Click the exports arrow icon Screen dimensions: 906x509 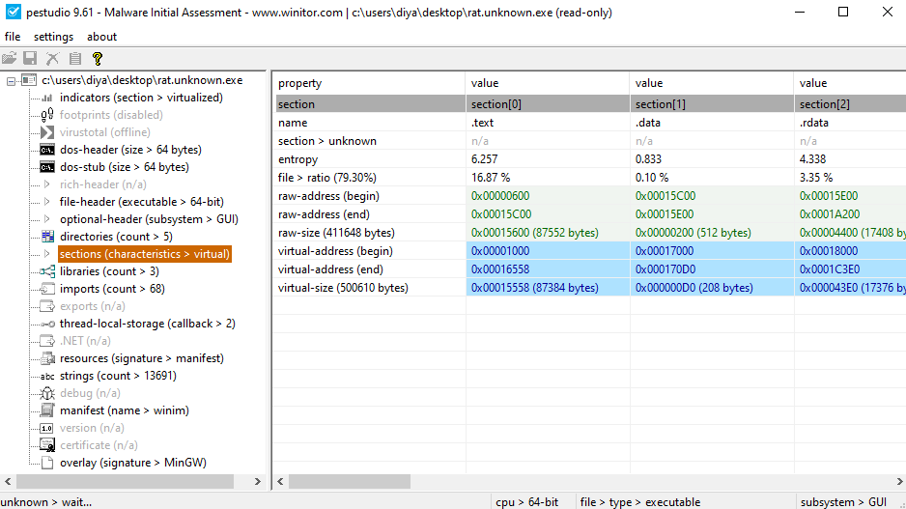[x=47, y=305]
